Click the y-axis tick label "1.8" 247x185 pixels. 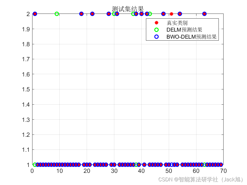pyautogui.click(x=26, y=44)
